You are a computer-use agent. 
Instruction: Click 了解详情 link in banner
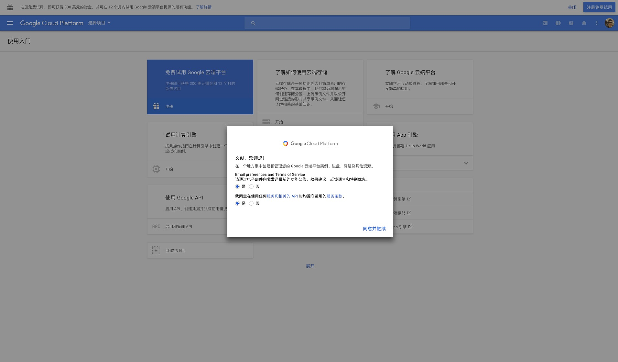coord(204,7)
